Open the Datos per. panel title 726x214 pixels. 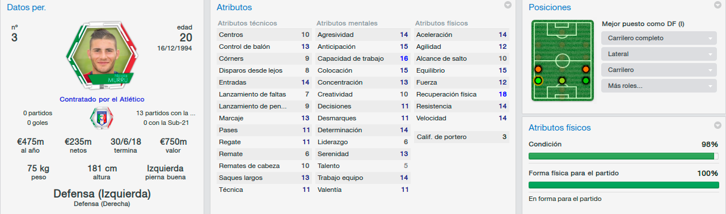pyautogui.click(x=27, y=7)
